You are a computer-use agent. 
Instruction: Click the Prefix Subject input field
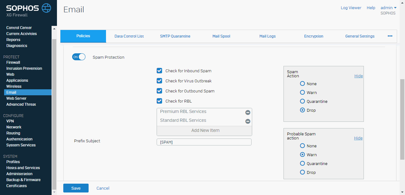tap(204, 142)
